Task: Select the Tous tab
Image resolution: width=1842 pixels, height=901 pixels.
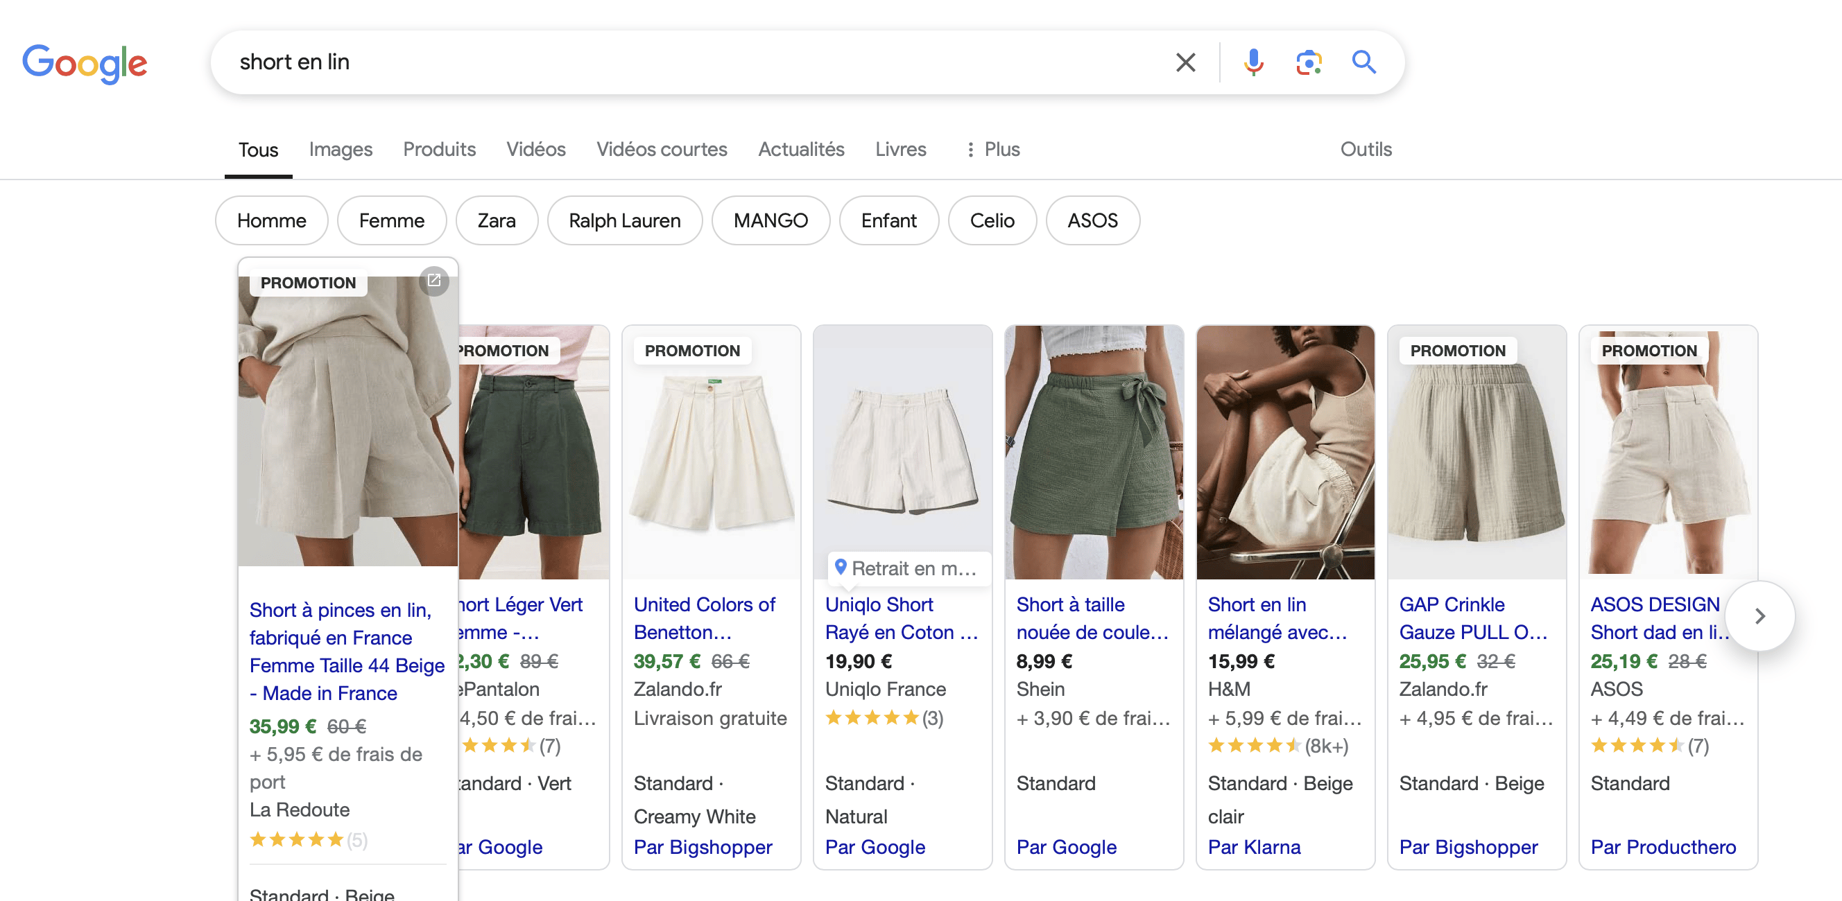Action: click(x=258, y=150)
